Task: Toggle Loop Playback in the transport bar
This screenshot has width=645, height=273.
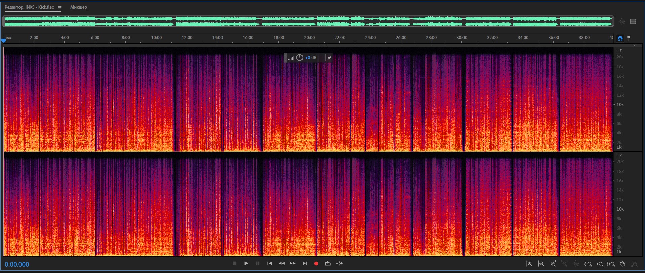Action: (x=328, y=264)
